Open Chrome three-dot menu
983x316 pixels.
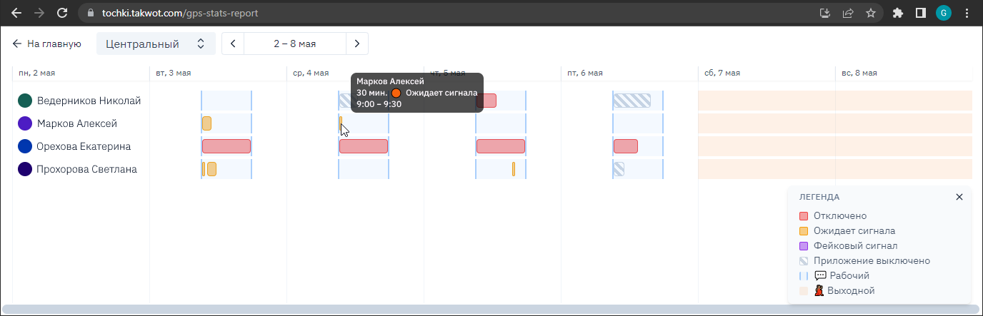[x=967, y=13]
